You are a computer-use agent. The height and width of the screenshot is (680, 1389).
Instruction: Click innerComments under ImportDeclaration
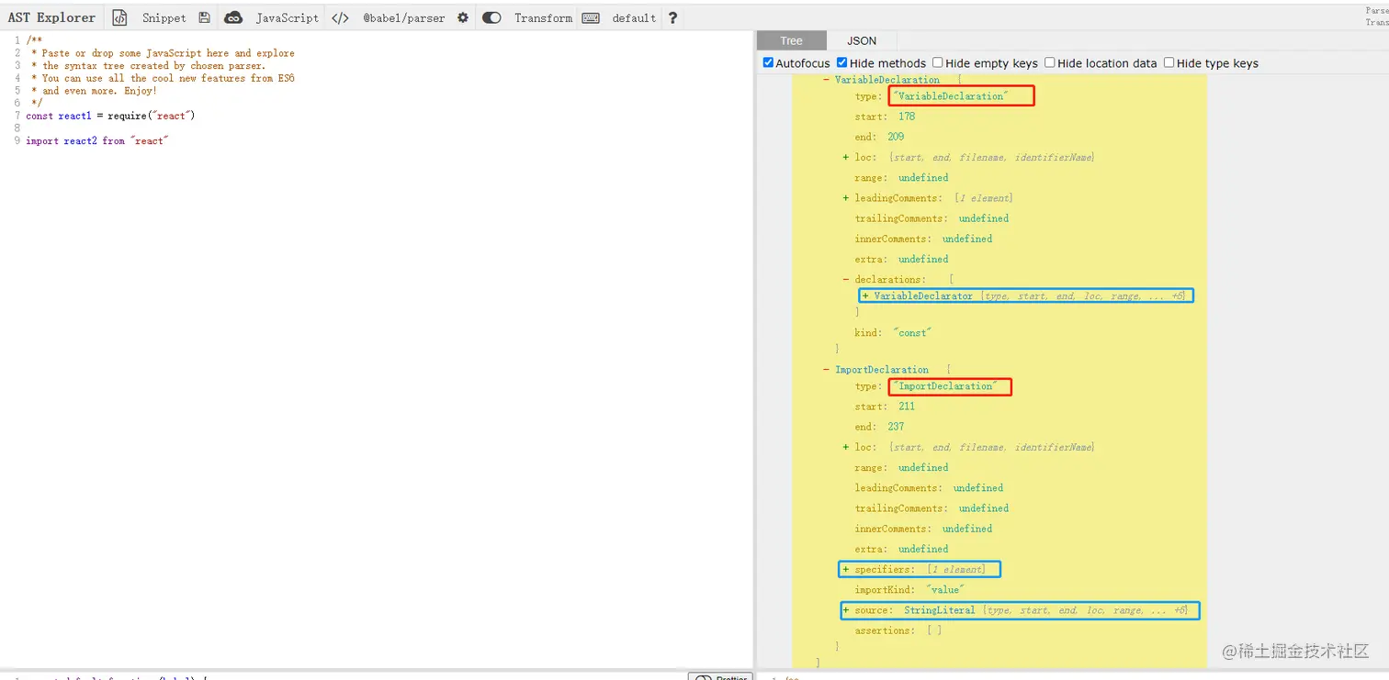click(923, 529)
